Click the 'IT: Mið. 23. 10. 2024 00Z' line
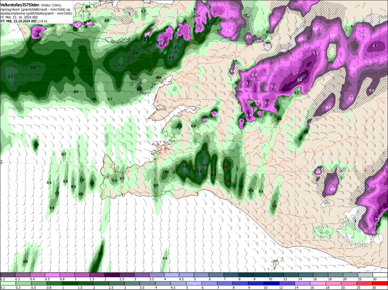 click(x=19, y=17)
